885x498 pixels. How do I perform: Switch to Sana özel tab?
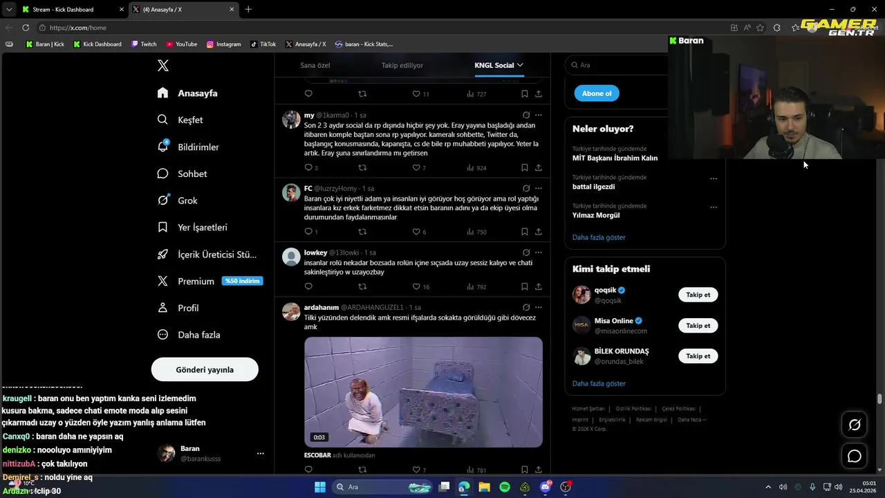pyautogui.click(x=315, y=65)
